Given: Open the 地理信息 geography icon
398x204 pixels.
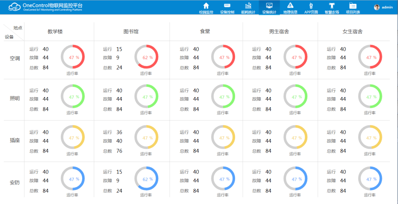Looking at the screenshot, I should (x=290, y=6).
